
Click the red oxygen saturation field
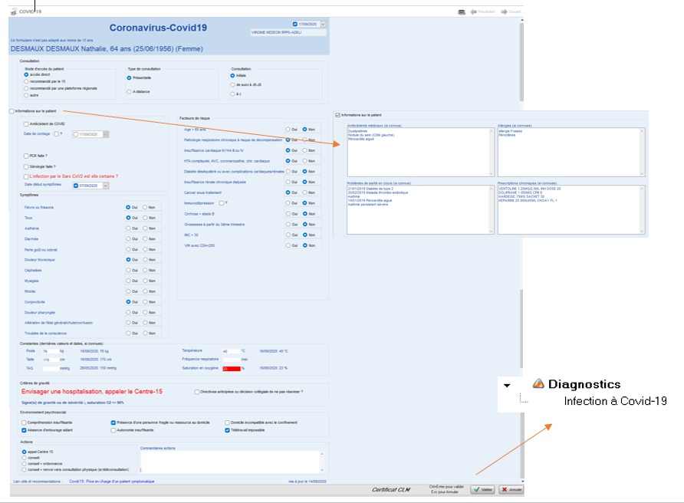click(x=227, y=369)
